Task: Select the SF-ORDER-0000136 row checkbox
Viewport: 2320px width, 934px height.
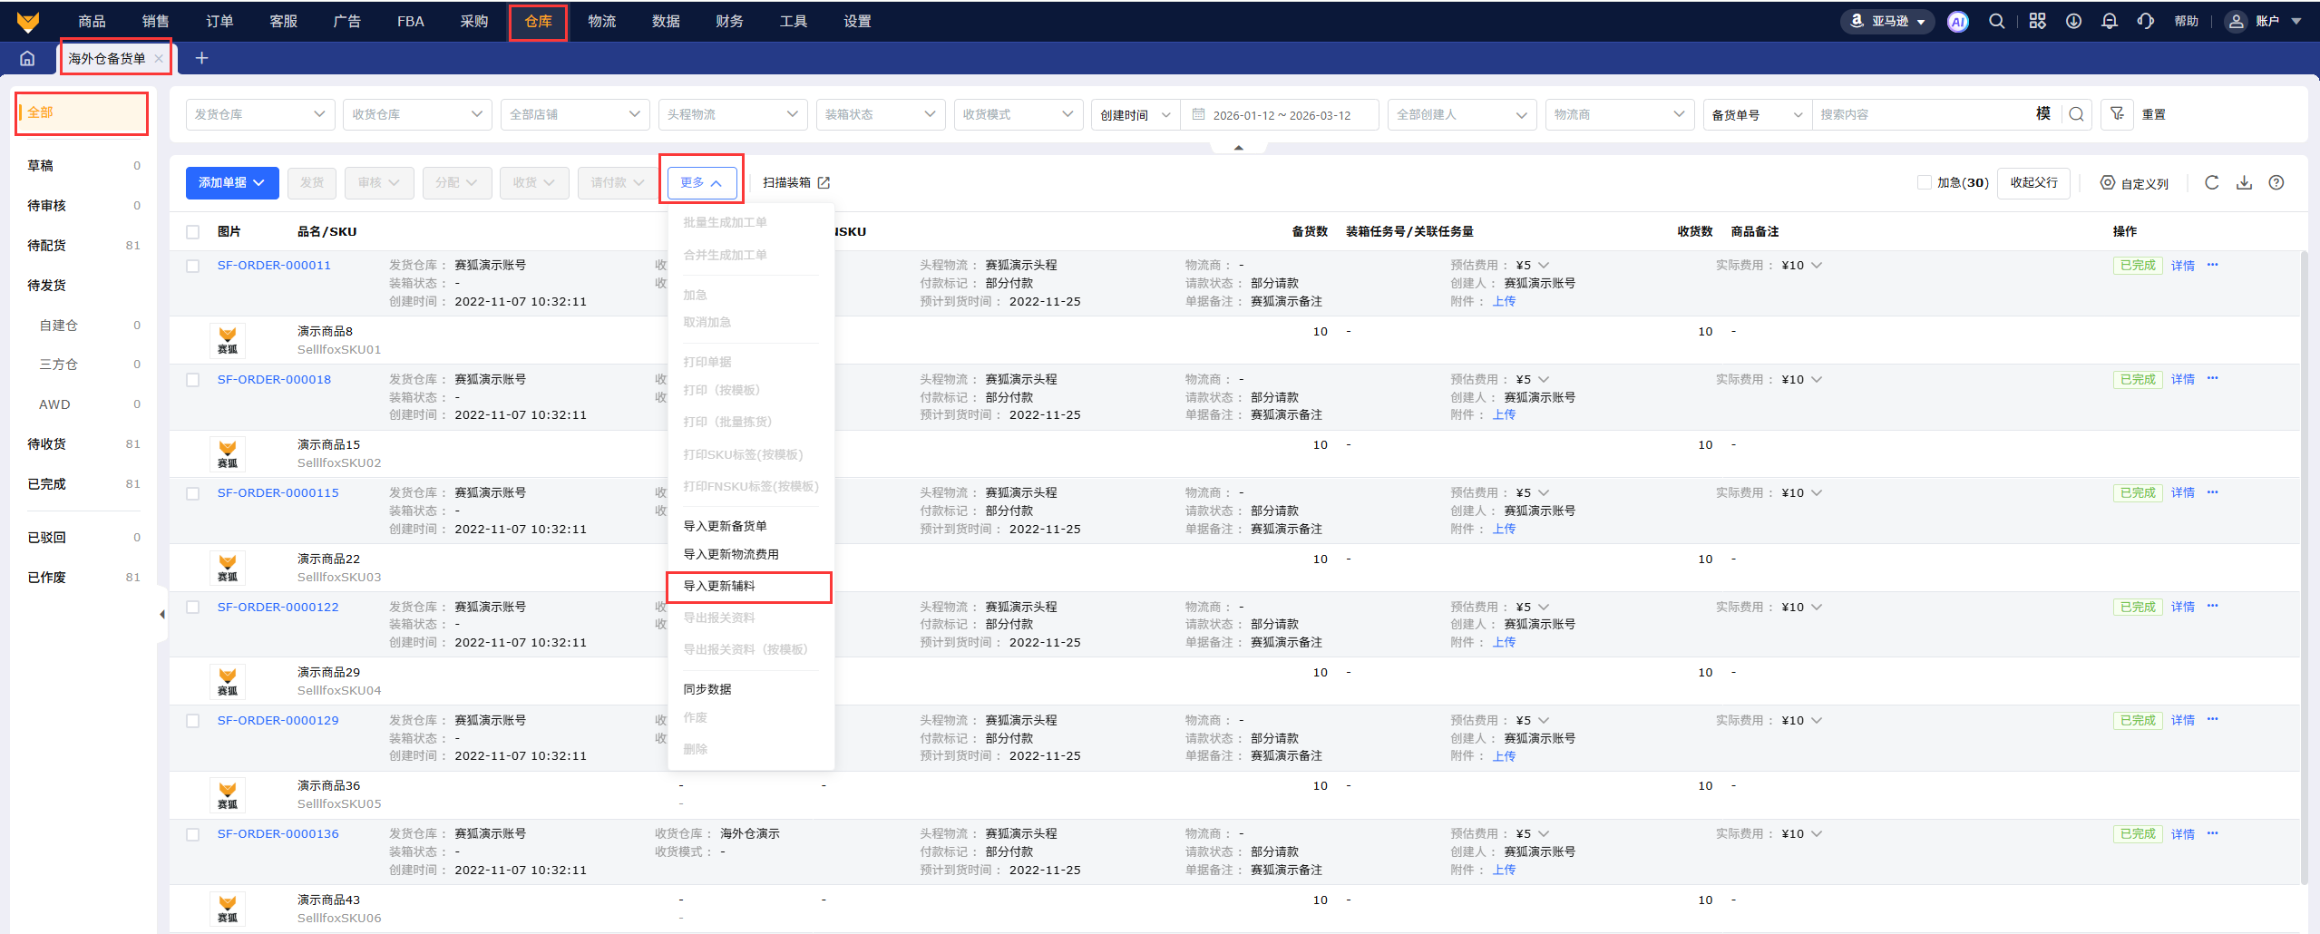Action: (192, 834)
